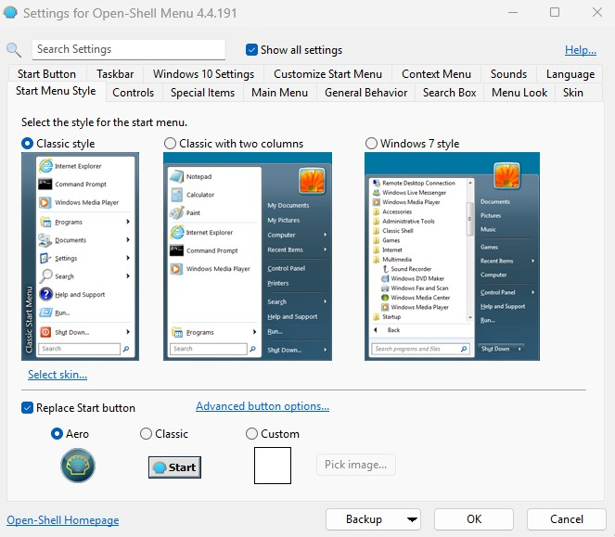Click the magnifying glass search icon
This screenshot has height=537, width=615.
click(14, 50)
